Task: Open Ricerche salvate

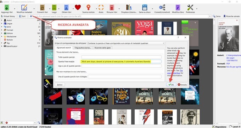Action: click(x=232, y=16)
